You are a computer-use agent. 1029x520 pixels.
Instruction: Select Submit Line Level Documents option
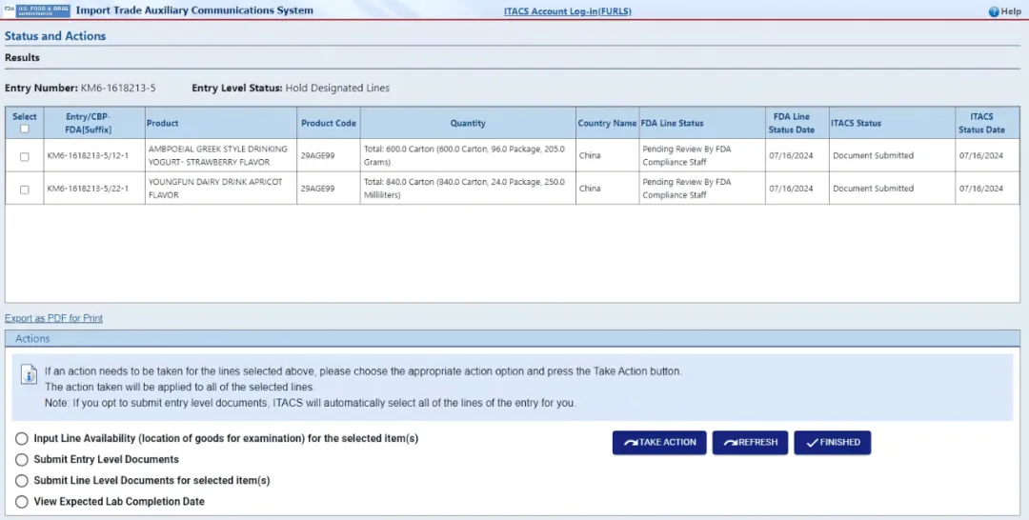pos(22,481)
